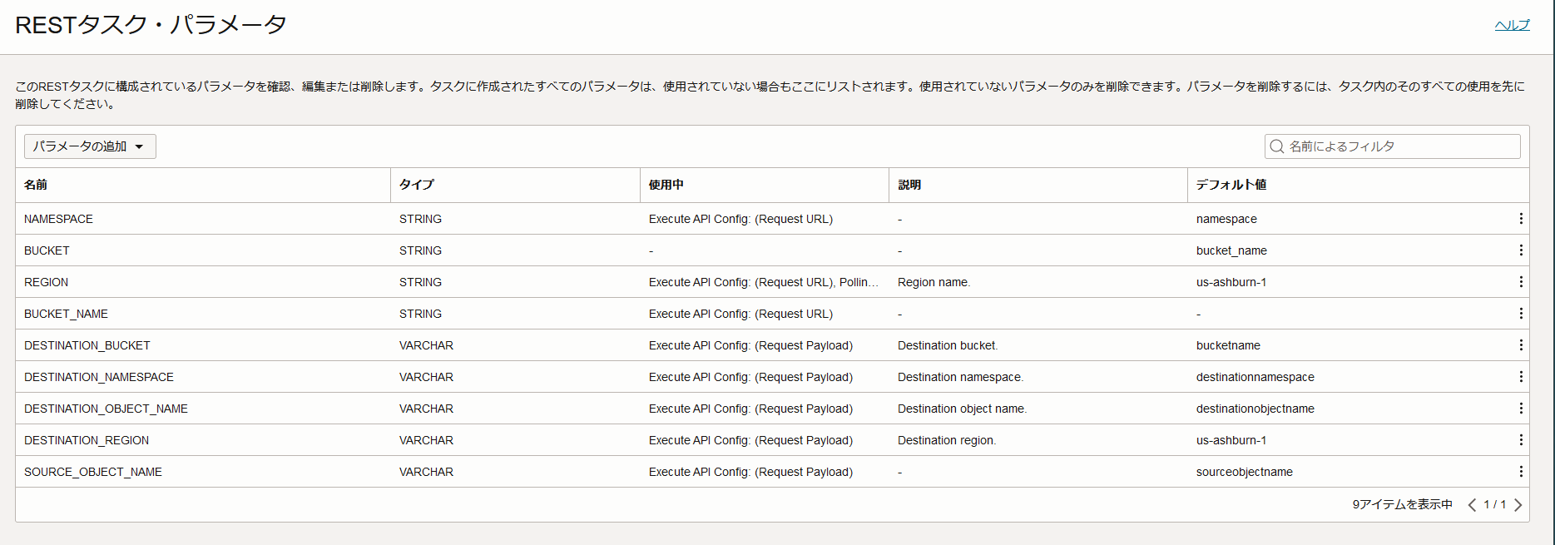
Task: Open actions menu for DESTINATION_BUCKET row
Action: (1521, 345)
